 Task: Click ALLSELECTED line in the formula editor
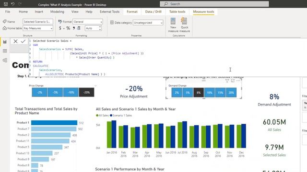tap(75, 75)
